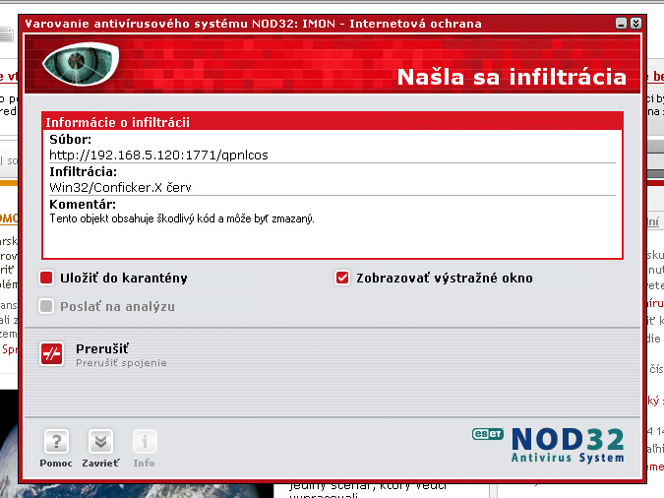The height and width of the screenshot is (498, 664).
Task: Enable Uložiť do karantény checkbox
Action: pos(45,278)
